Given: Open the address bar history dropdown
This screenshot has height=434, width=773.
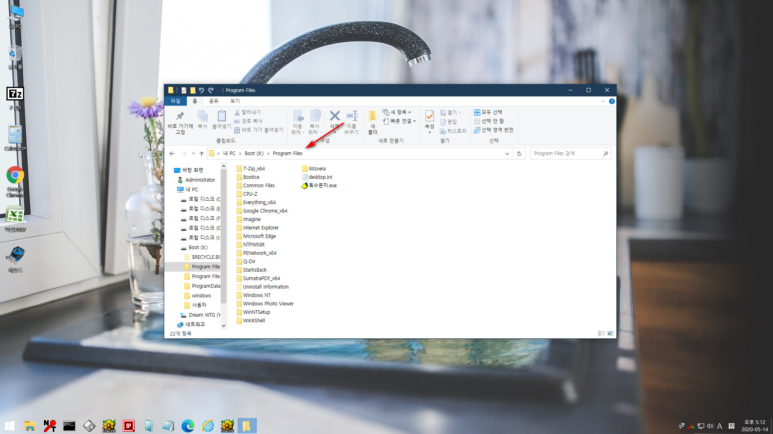Looking at the screenshot, I should pos(507,154).
